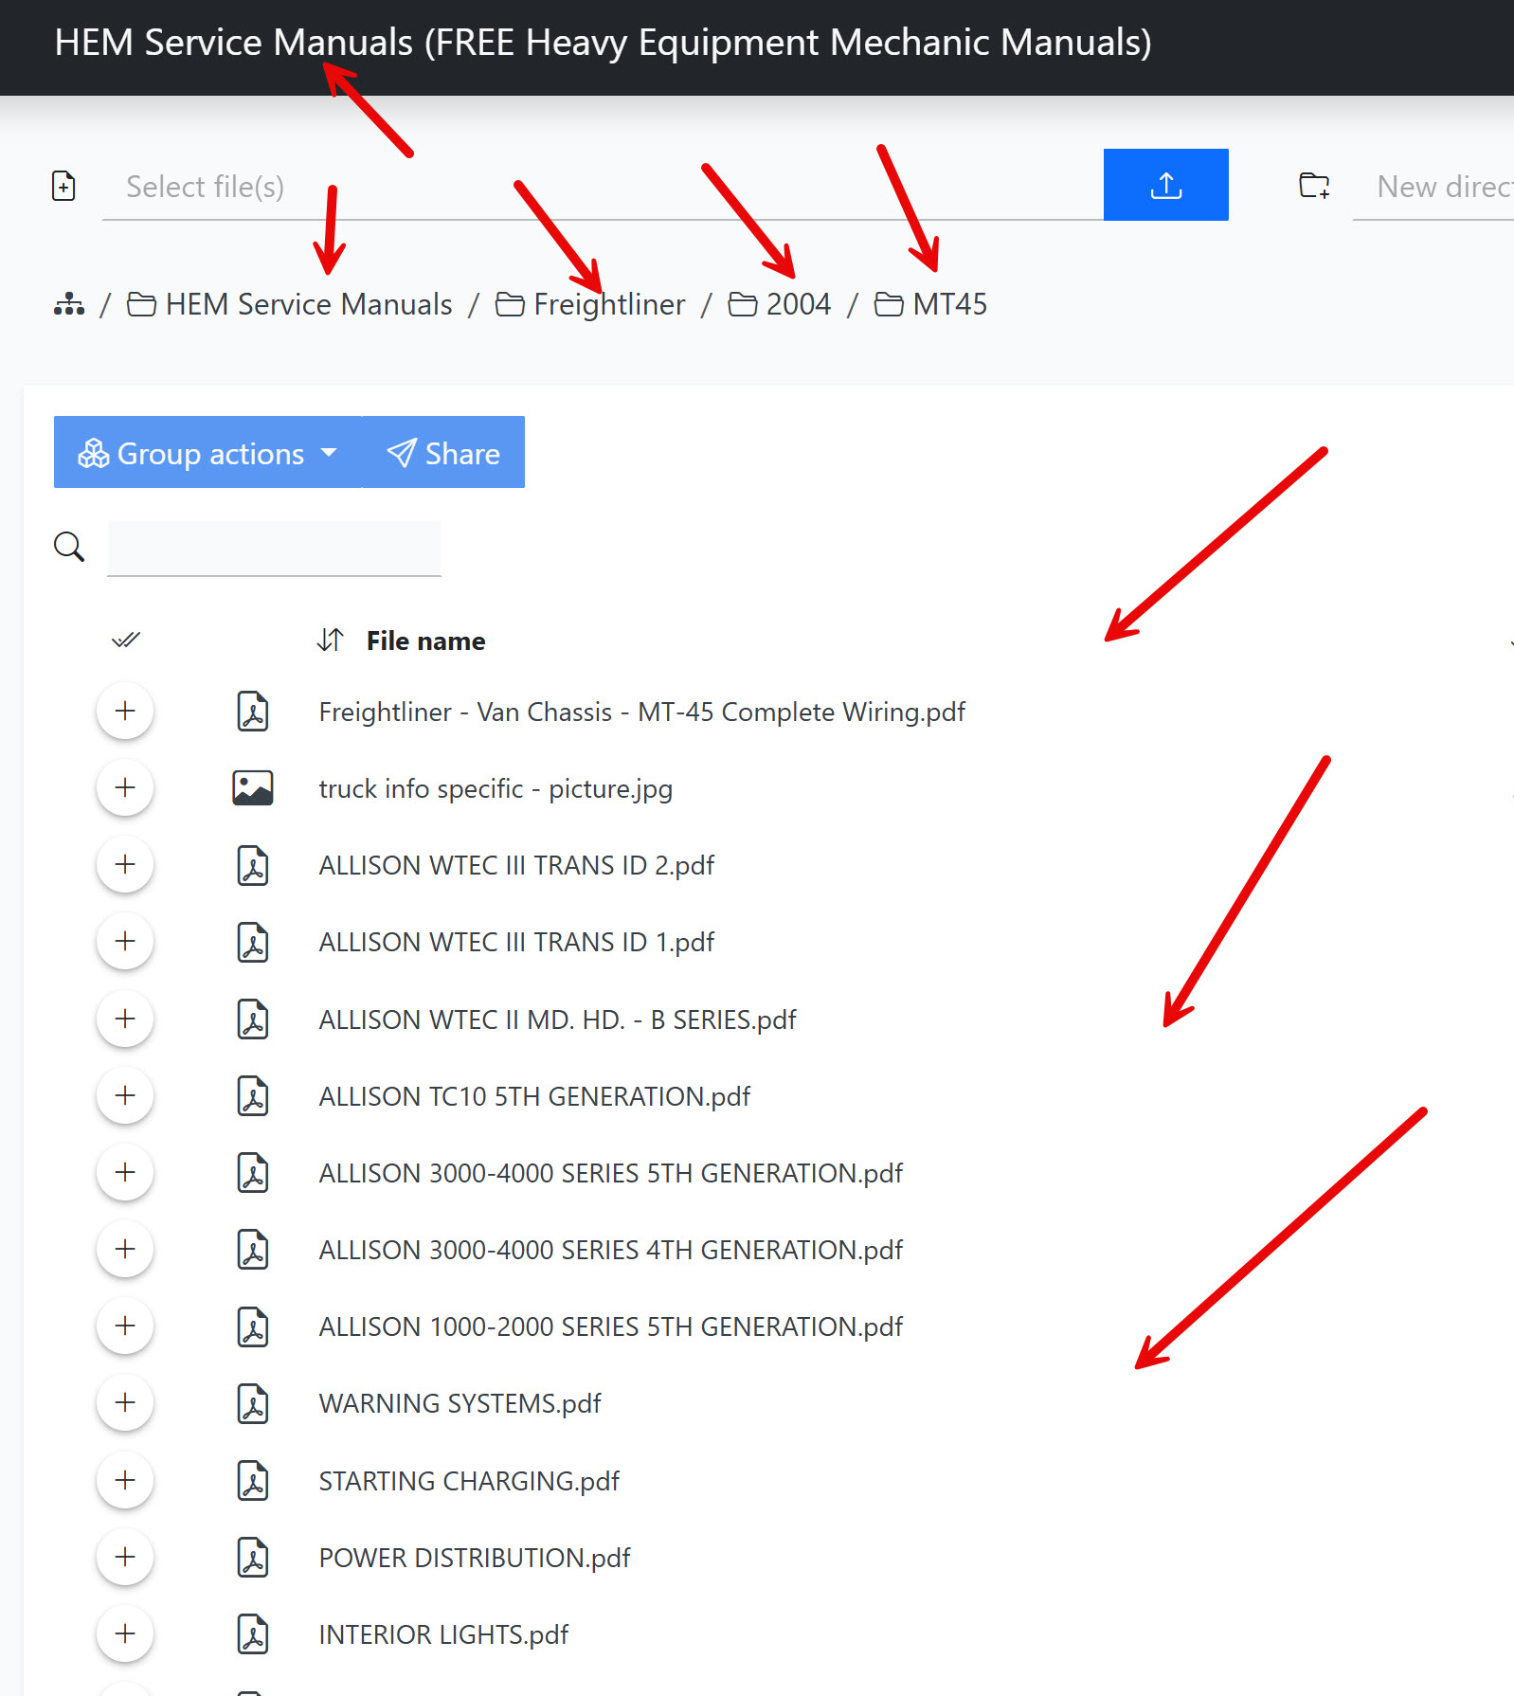The width and height of the screenshot is (1514, 1696).
Task: Click PDF icon of WARNING SYSTEMS
Action: (253, 1403)
